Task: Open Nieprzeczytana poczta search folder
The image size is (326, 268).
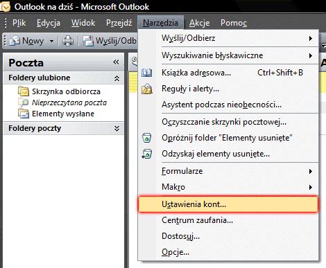Action: (x=69, y=102)
